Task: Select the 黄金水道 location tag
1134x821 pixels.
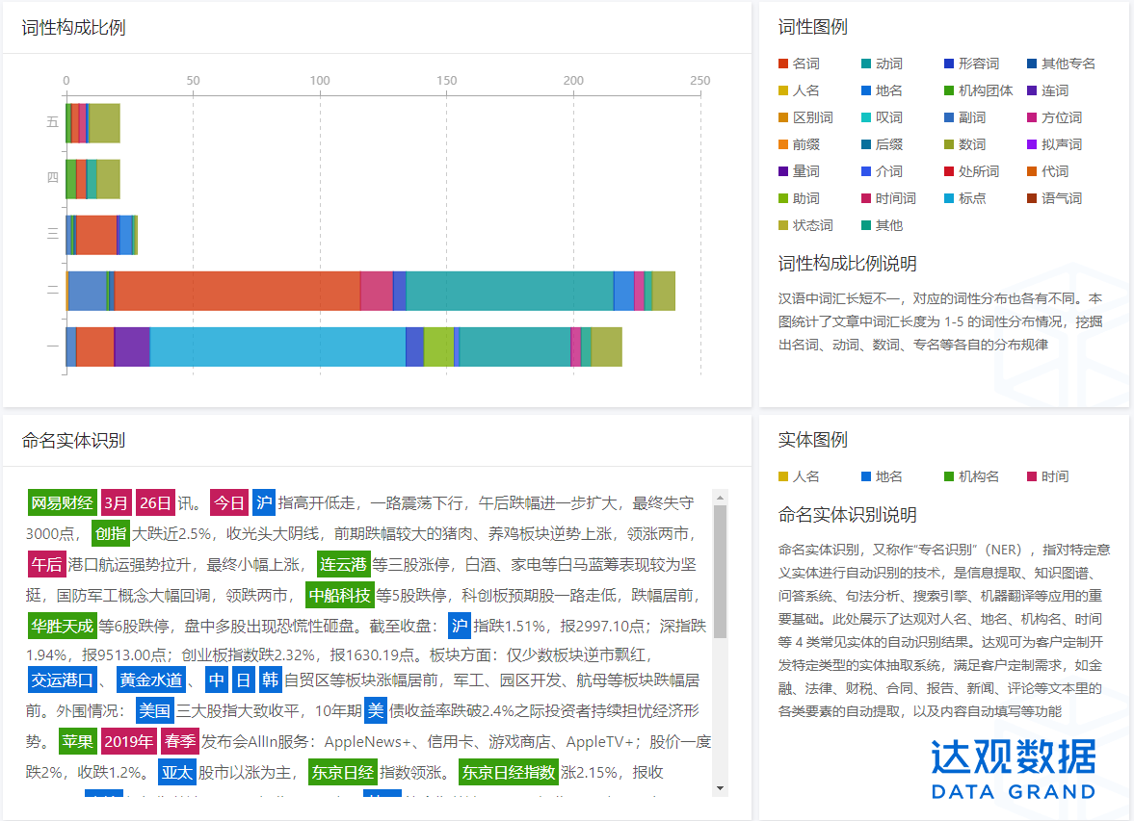Action: tap(149, 680)
